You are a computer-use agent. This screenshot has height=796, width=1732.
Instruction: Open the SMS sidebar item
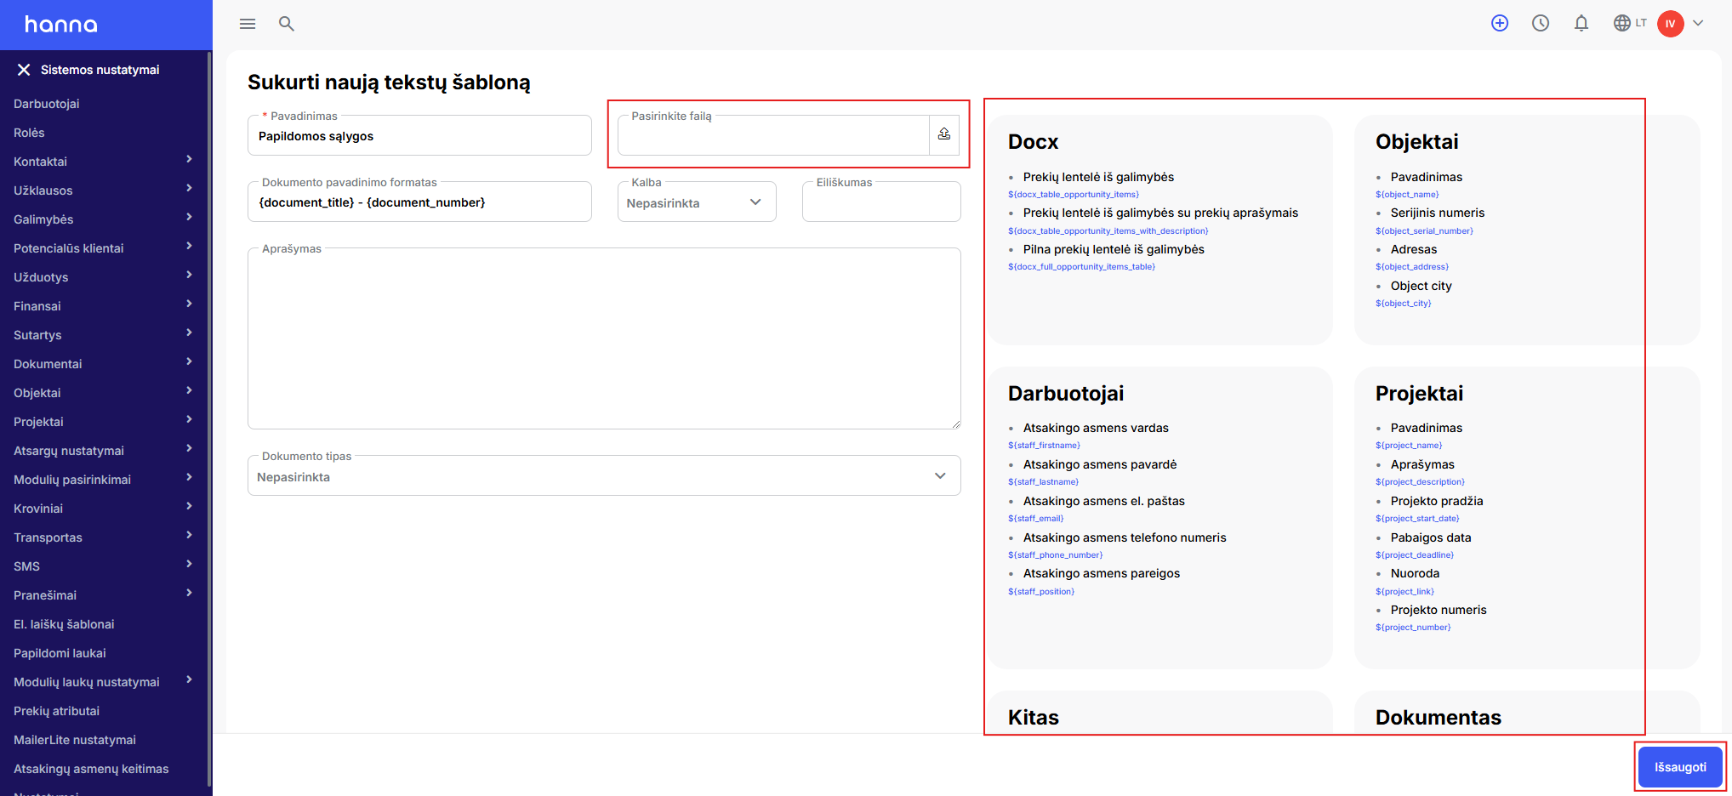26,566
